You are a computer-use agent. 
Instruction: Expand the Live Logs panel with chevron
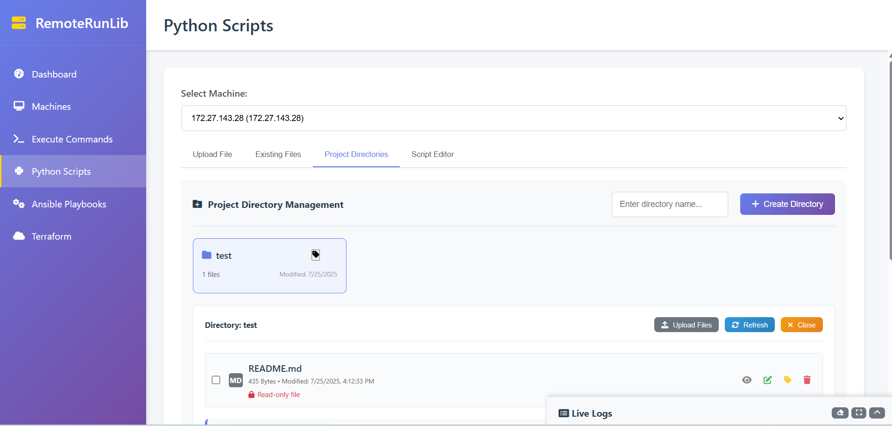coord(877,413)
